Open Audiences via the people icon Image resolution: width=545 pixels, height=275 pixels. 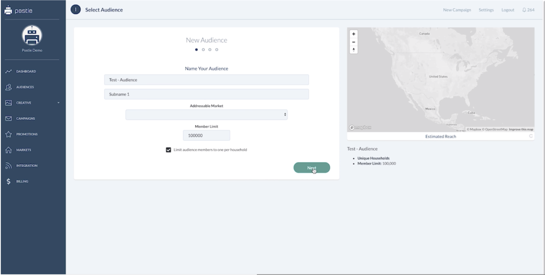click(8, 87)
